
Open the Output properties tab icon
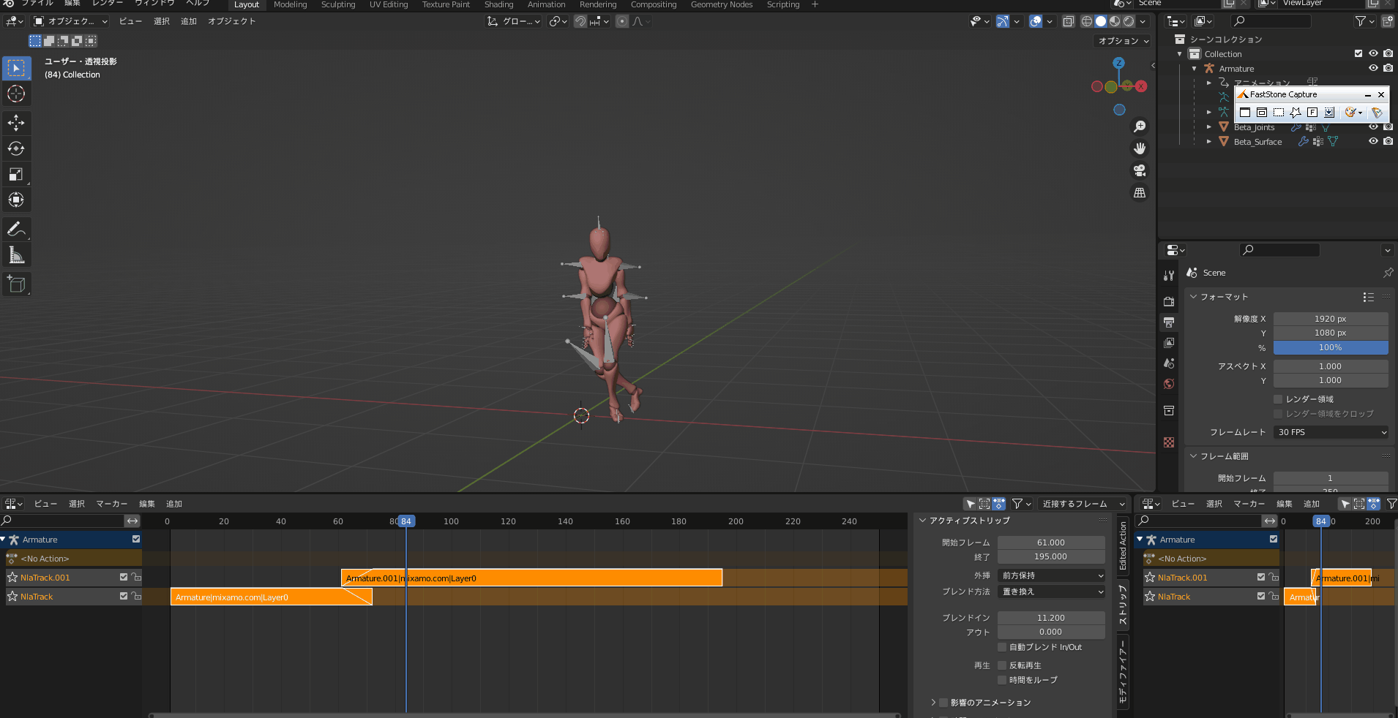tap(1169, 322)
